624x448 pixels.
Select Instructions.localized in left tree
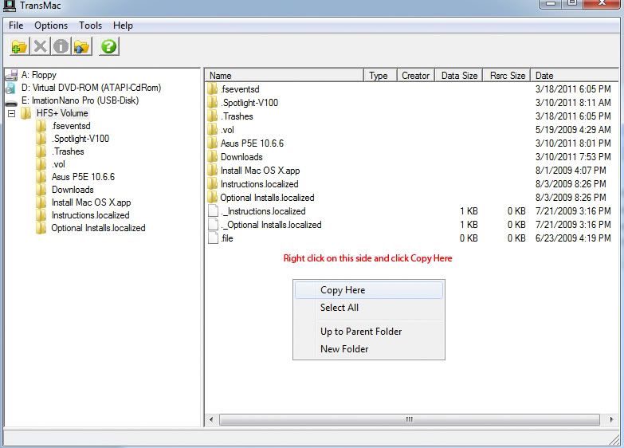click(90, 215)
